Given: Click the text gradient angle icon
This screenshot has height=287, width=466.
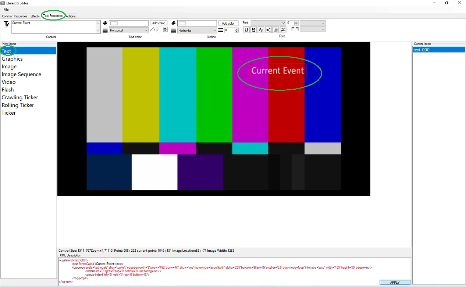Looking at the screenshot, I should pos(152,30).
